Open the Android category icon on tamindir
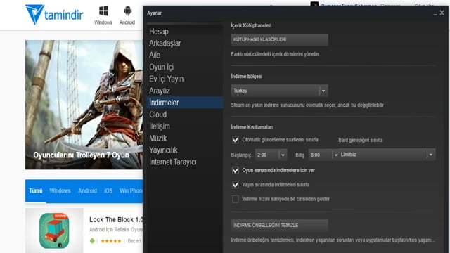 (x=127, y=15)
